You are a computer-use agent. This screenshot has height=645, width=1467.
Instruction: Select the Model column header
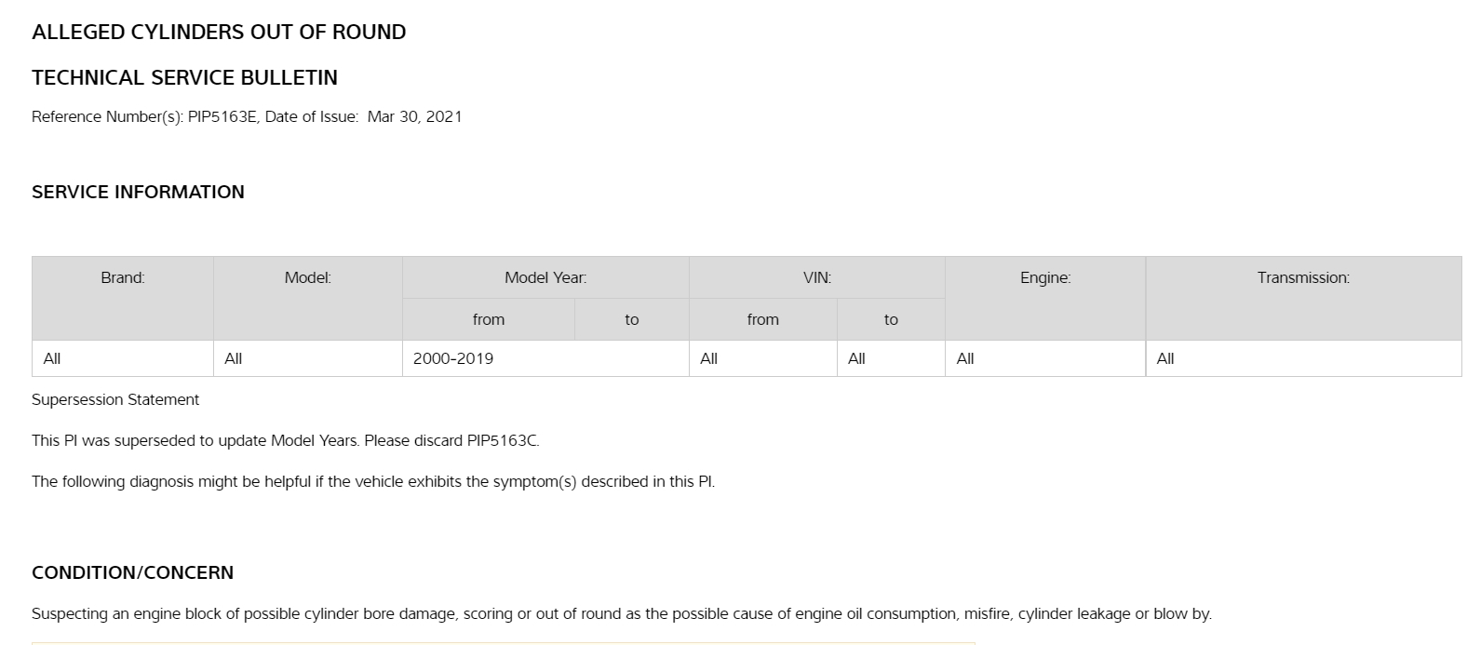(x=308, y=277)
